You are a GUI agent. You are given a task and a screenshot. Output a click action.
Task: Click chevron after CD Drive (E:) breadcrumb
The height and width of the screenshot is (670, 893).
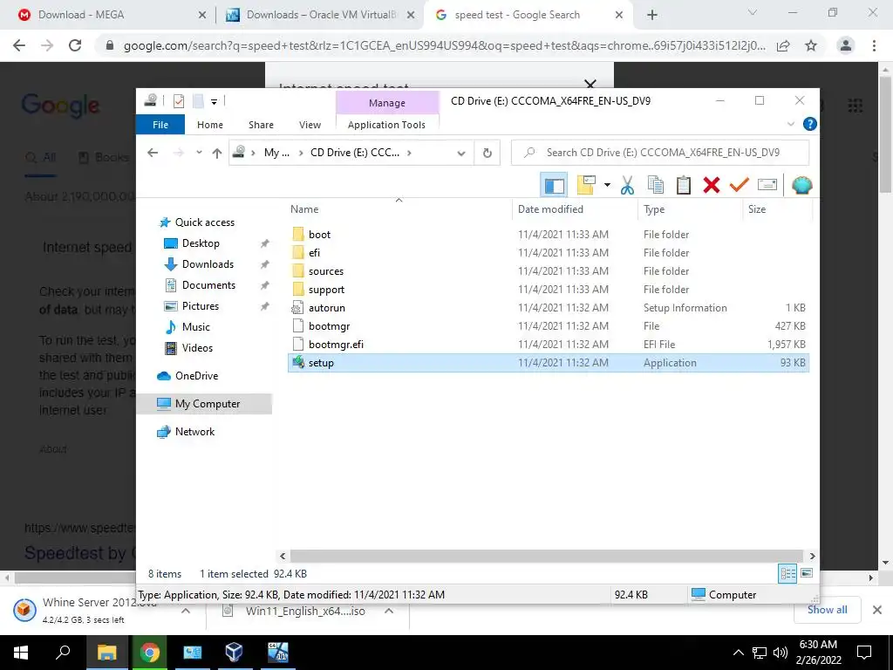tap(409, 153)
